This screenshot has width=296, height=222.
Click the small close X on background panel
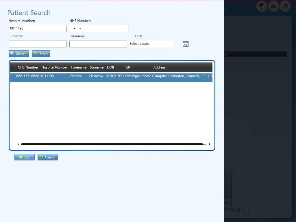click(232, 170)
